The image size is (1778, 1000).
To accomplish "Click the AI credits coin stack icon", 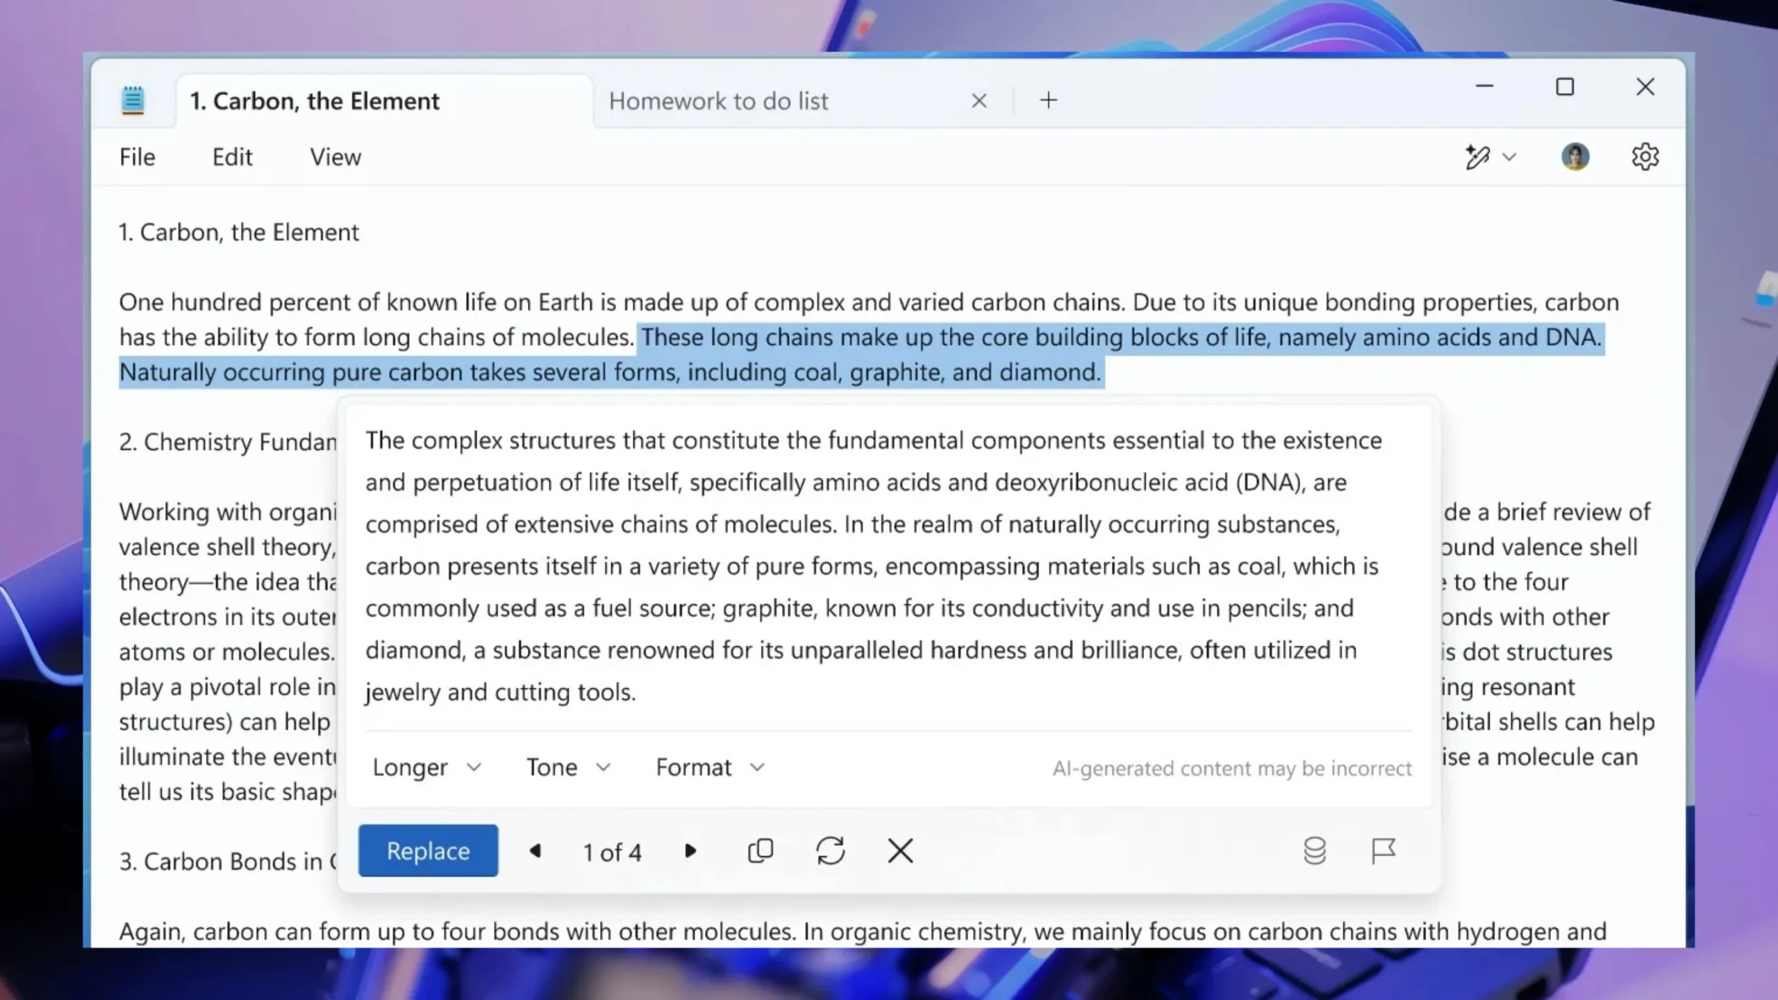I will (x=1315, y=851).
